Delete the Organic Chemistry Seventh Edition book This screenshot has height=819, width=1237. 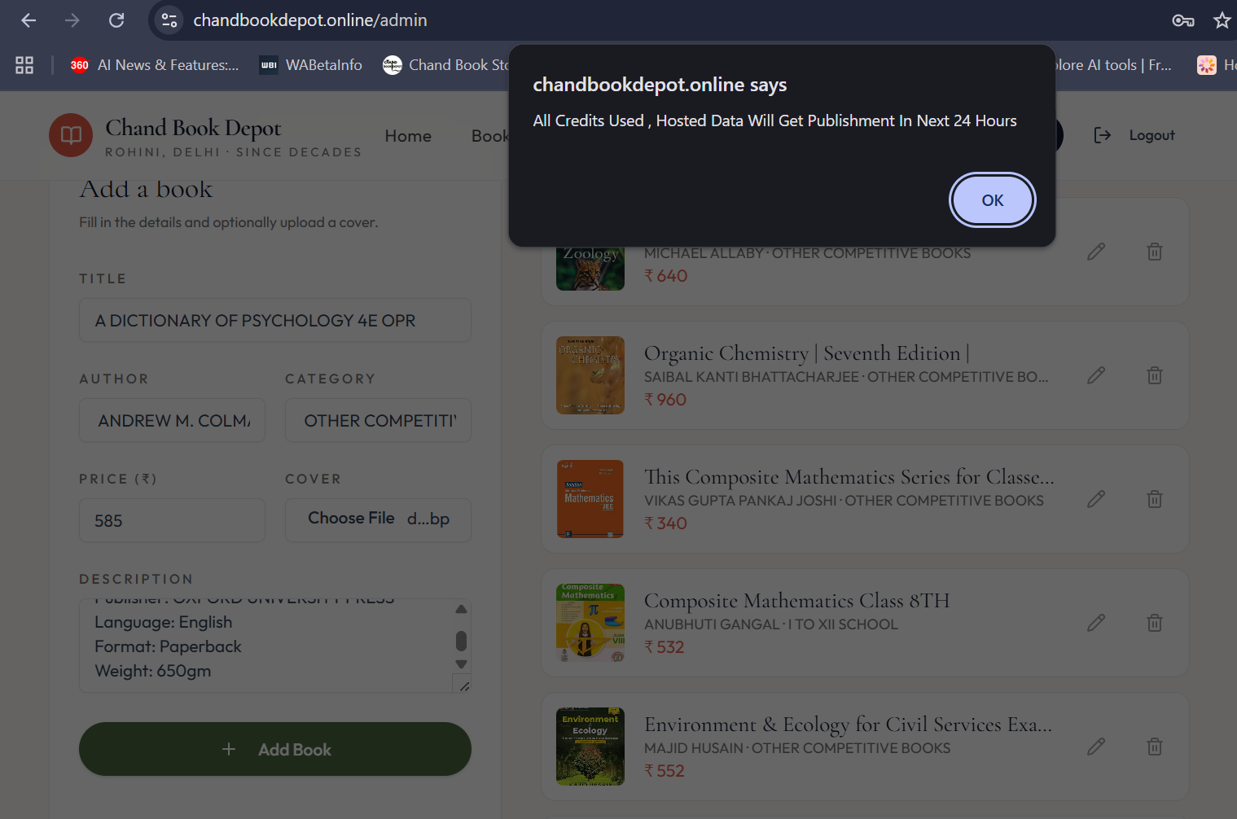click(1155, 375)
